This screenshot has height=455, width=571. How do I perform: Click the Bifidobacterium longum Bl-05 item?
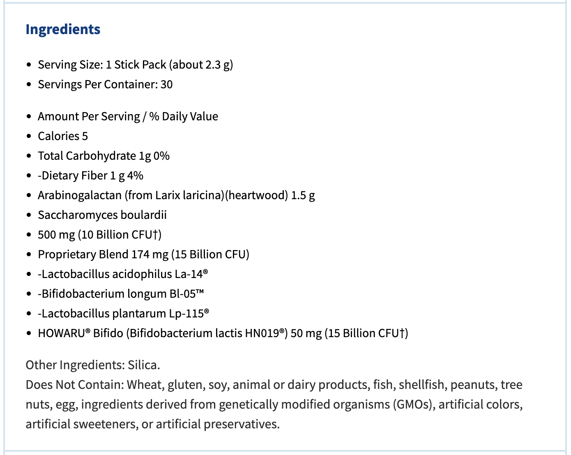click(x=121, y=294)
